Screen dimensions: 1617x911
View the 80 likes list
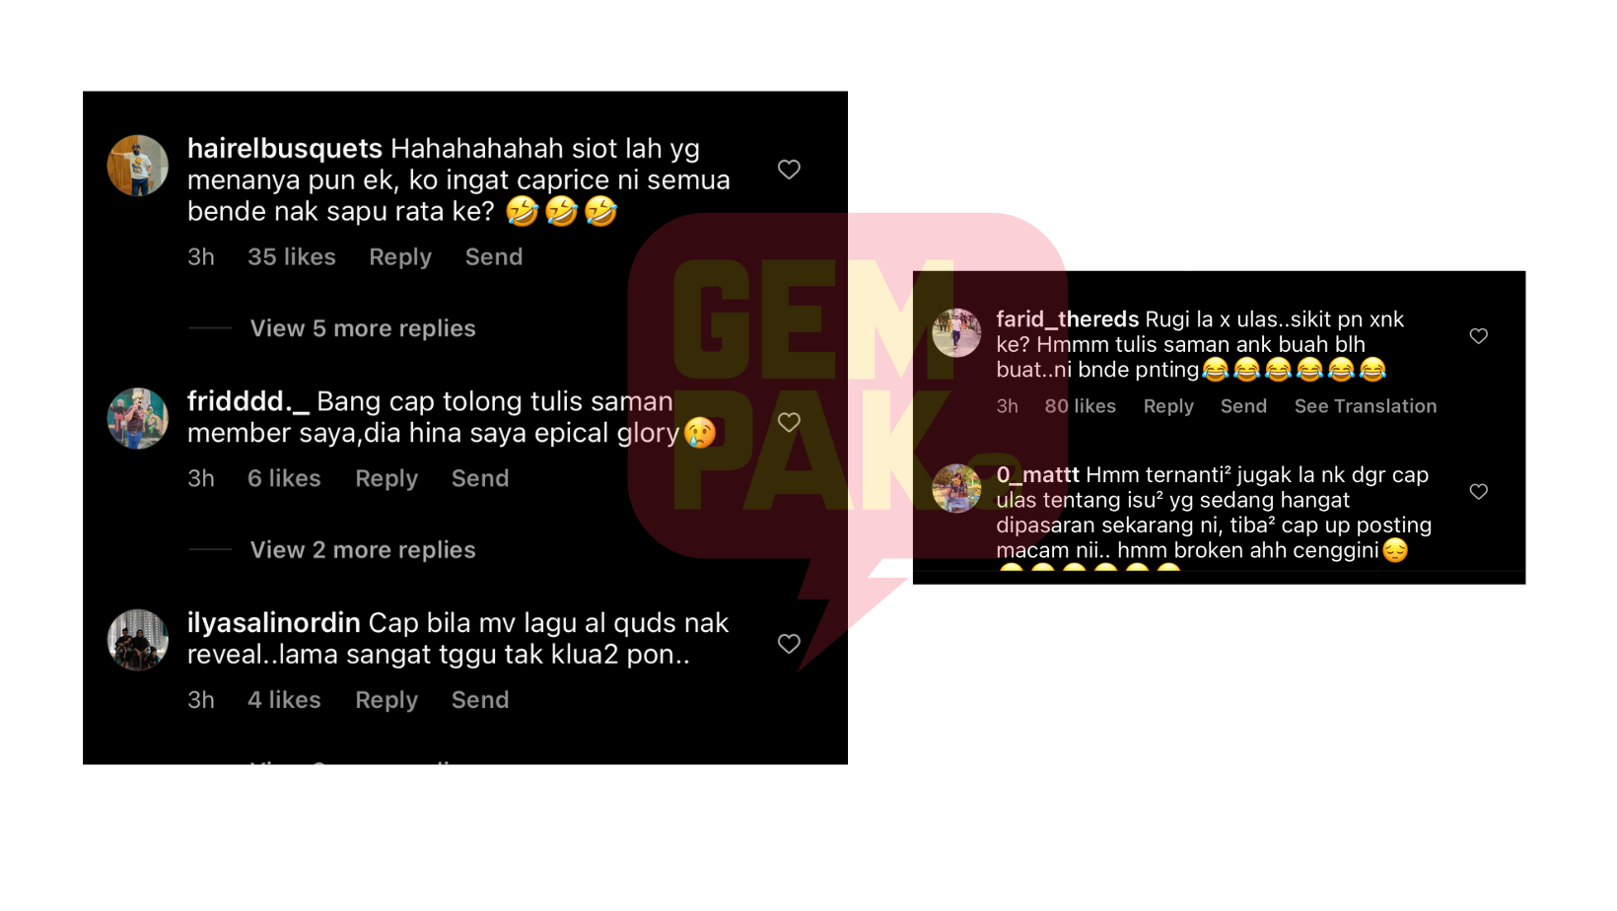1080,406
